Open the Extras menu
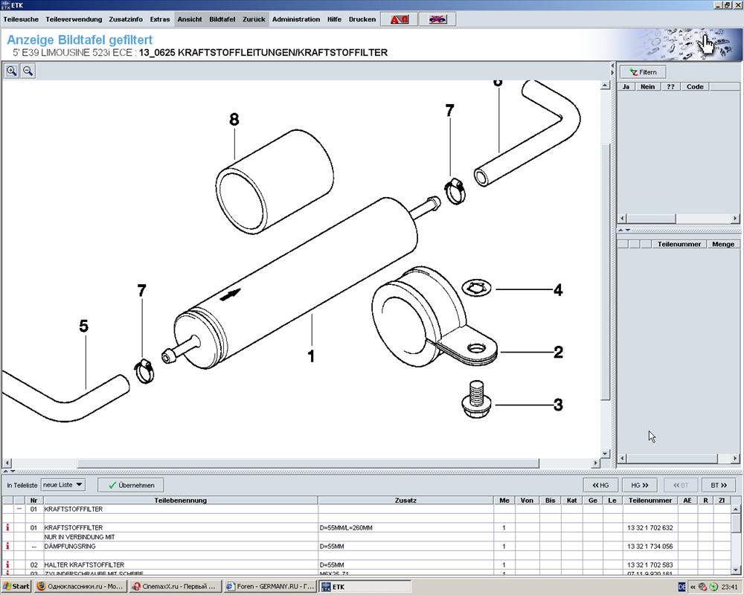This screenshot has width=744, height=595. point(160,19)
